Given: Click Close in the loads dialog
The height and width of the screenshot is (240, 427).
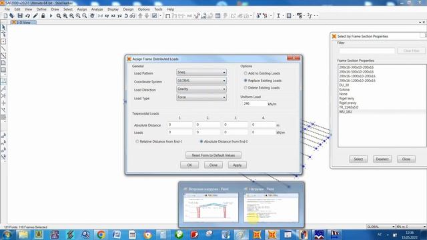Looking at the screenshot, I should tap(213, 165).
